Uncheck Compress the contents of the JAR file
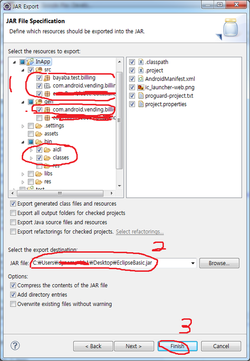 point(13,286)
